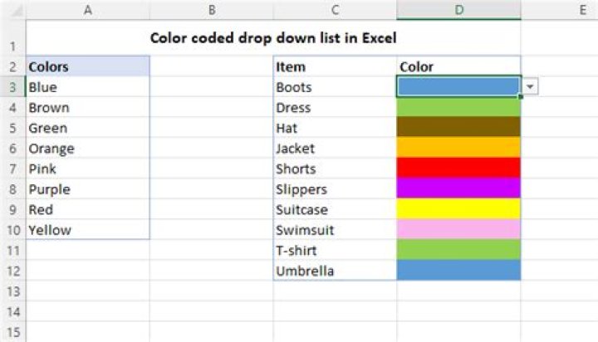Select row 7 header
Screen dimensions: 598x342
coord(12,169)
